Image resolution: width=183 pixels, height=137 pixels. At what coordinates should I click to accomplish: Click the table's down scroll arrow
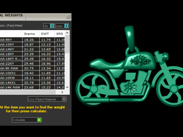(x=67, y=87)
